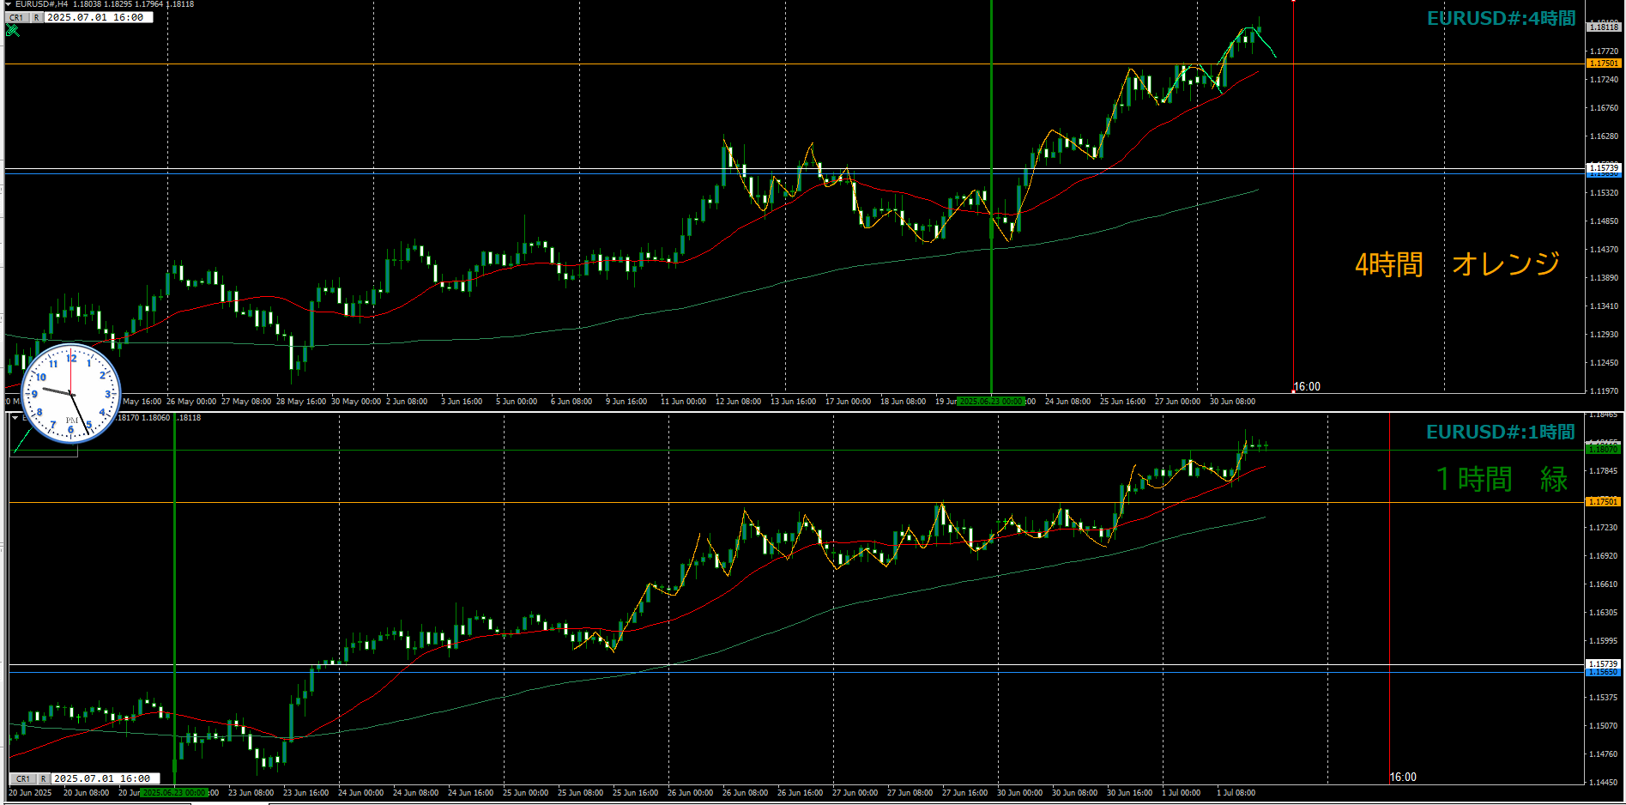Click the 16:00 label in the H4 chart

1307,387
